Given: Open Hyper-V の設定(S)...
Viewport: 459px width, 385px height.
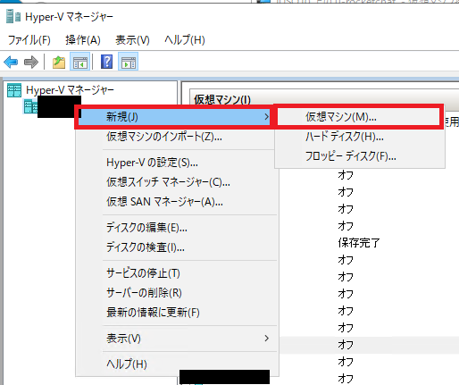Looking at the screenshot, I should click(x=176, y=163).
